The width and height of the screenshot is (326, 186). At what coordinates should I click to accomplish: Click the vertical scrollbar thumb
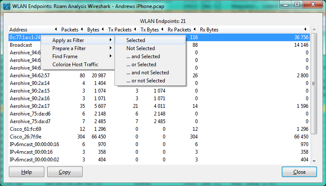click(x=314, y=84)
